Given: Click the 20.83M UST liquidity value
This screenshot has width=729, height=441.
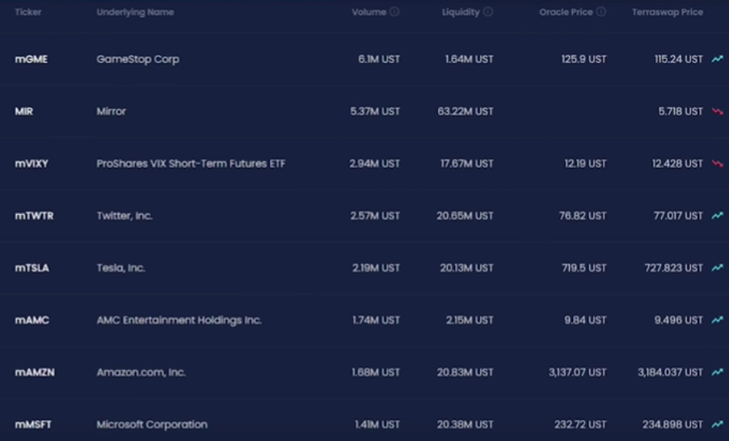Looking at the screenshot, I should [x=465, y=372].
